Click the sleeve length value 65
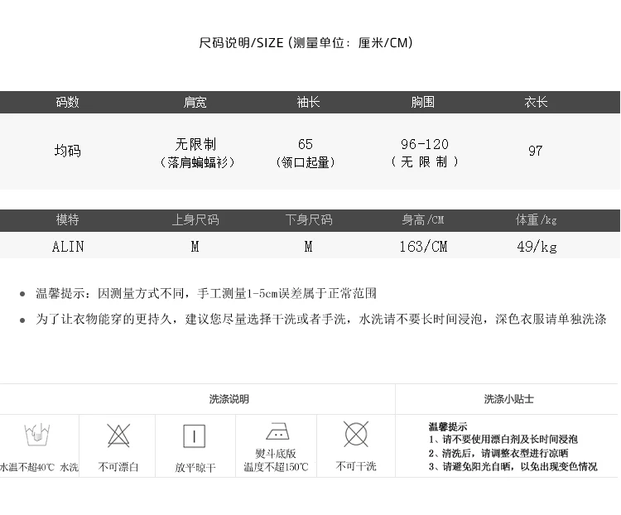621x515 pixels. tap(306, 144)
